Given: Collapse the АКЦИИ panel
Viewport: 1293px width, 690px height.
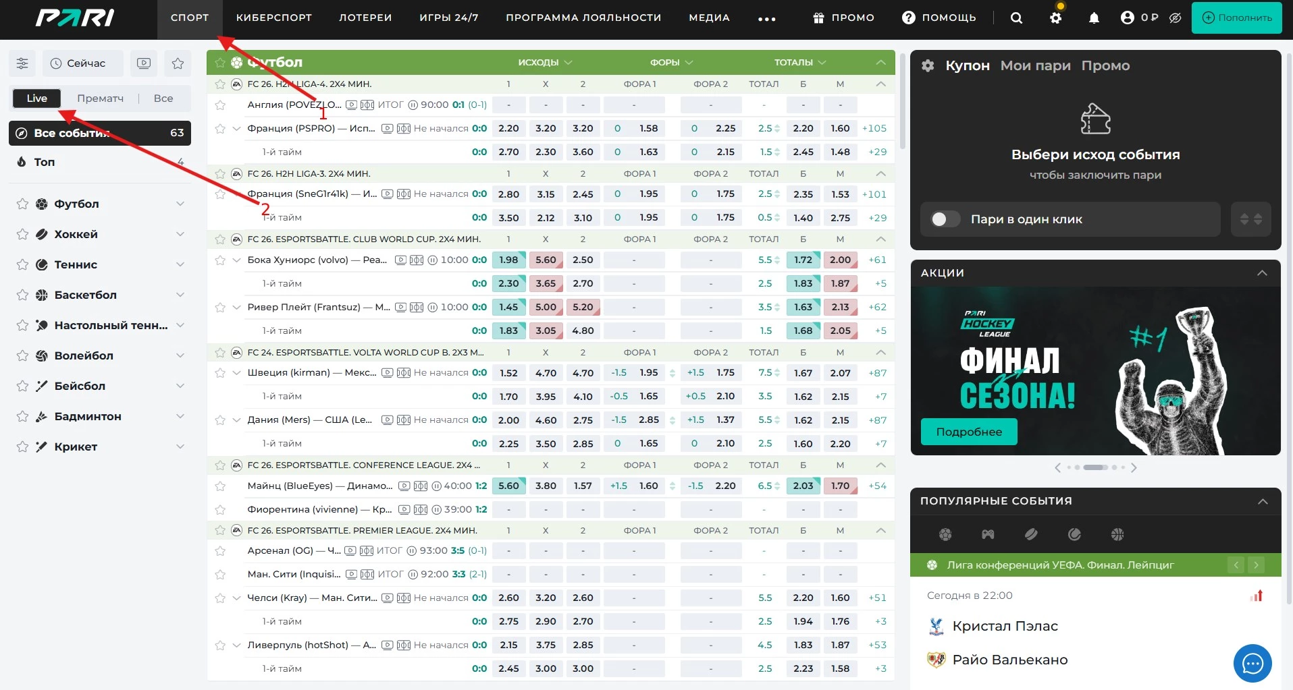Looking at the screenshot, I should click(1262, 273).
